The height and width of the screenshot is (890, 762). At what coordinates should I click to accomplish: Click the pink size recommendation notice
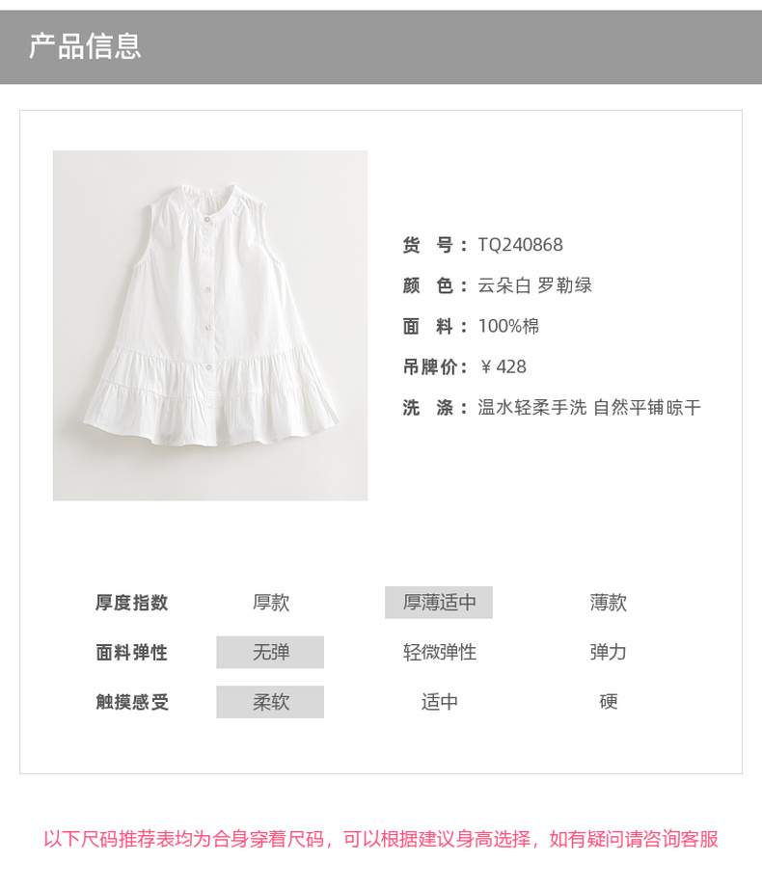[381, 839]
